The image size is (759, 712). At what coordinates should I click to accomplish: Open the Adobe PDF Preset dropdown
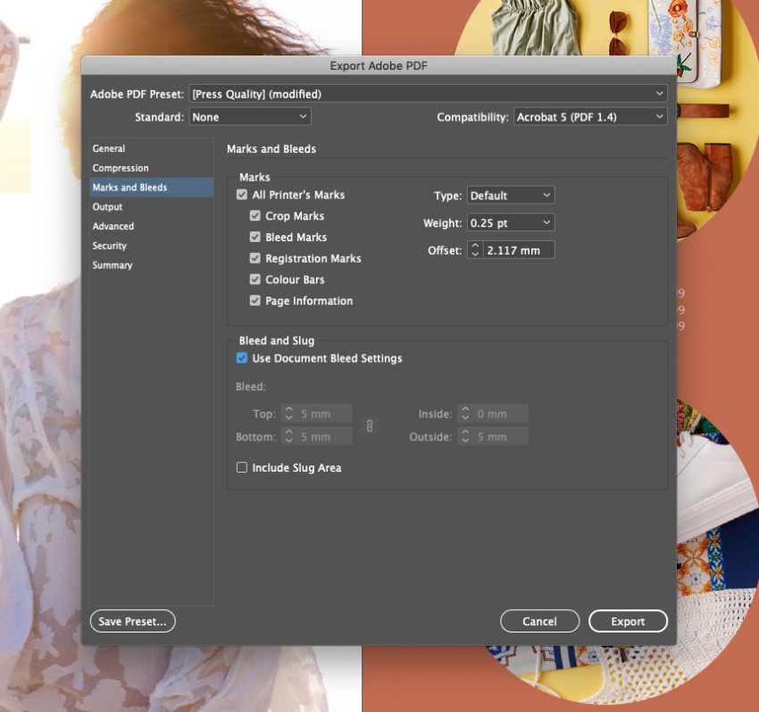click(427, 93)
